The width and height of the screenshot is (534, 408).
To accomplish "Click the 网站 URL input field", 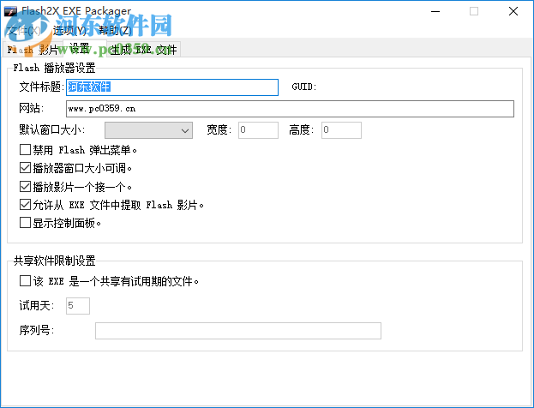I will click(x=290, y=109).
